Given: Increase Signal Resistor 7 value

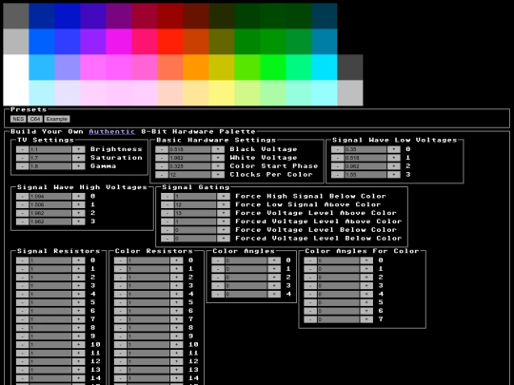Looking at the screenshot, I should click(79, 319).
